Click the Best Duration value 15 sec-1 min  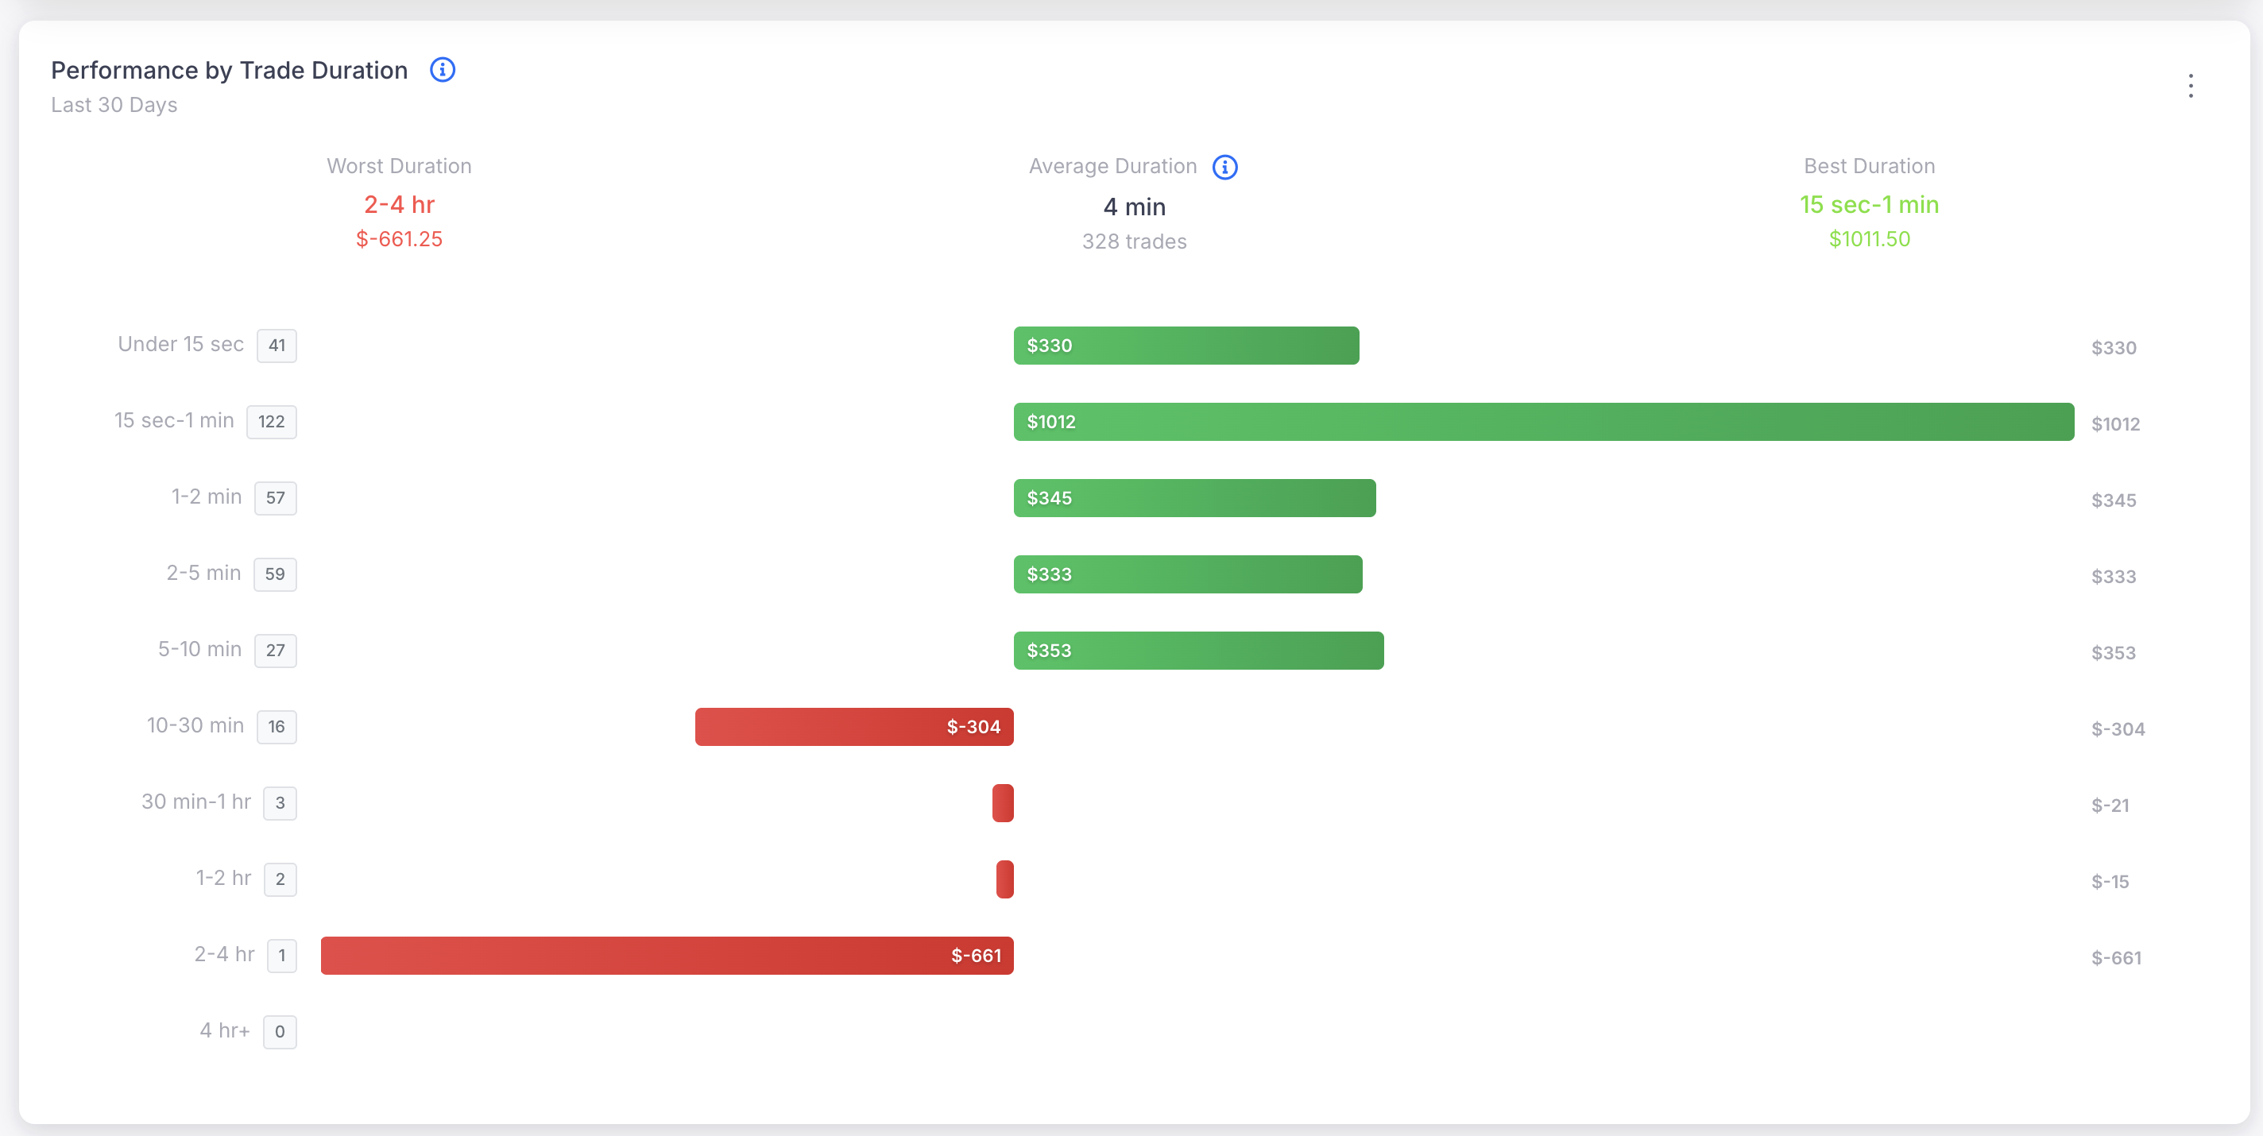[1870, 205]
